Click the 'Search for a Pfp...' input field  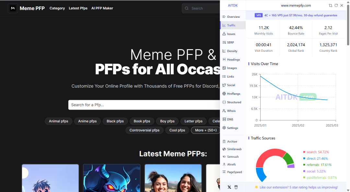[x=144, y=105]
